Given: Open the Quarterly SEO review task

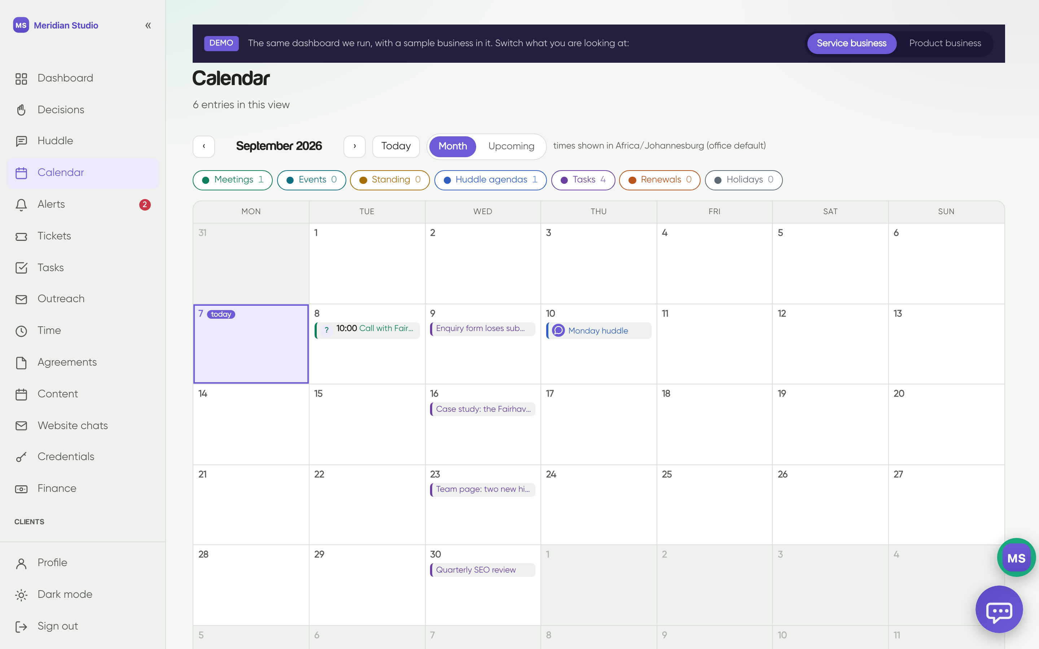Looking at the screenshot, I should point(483,570).
